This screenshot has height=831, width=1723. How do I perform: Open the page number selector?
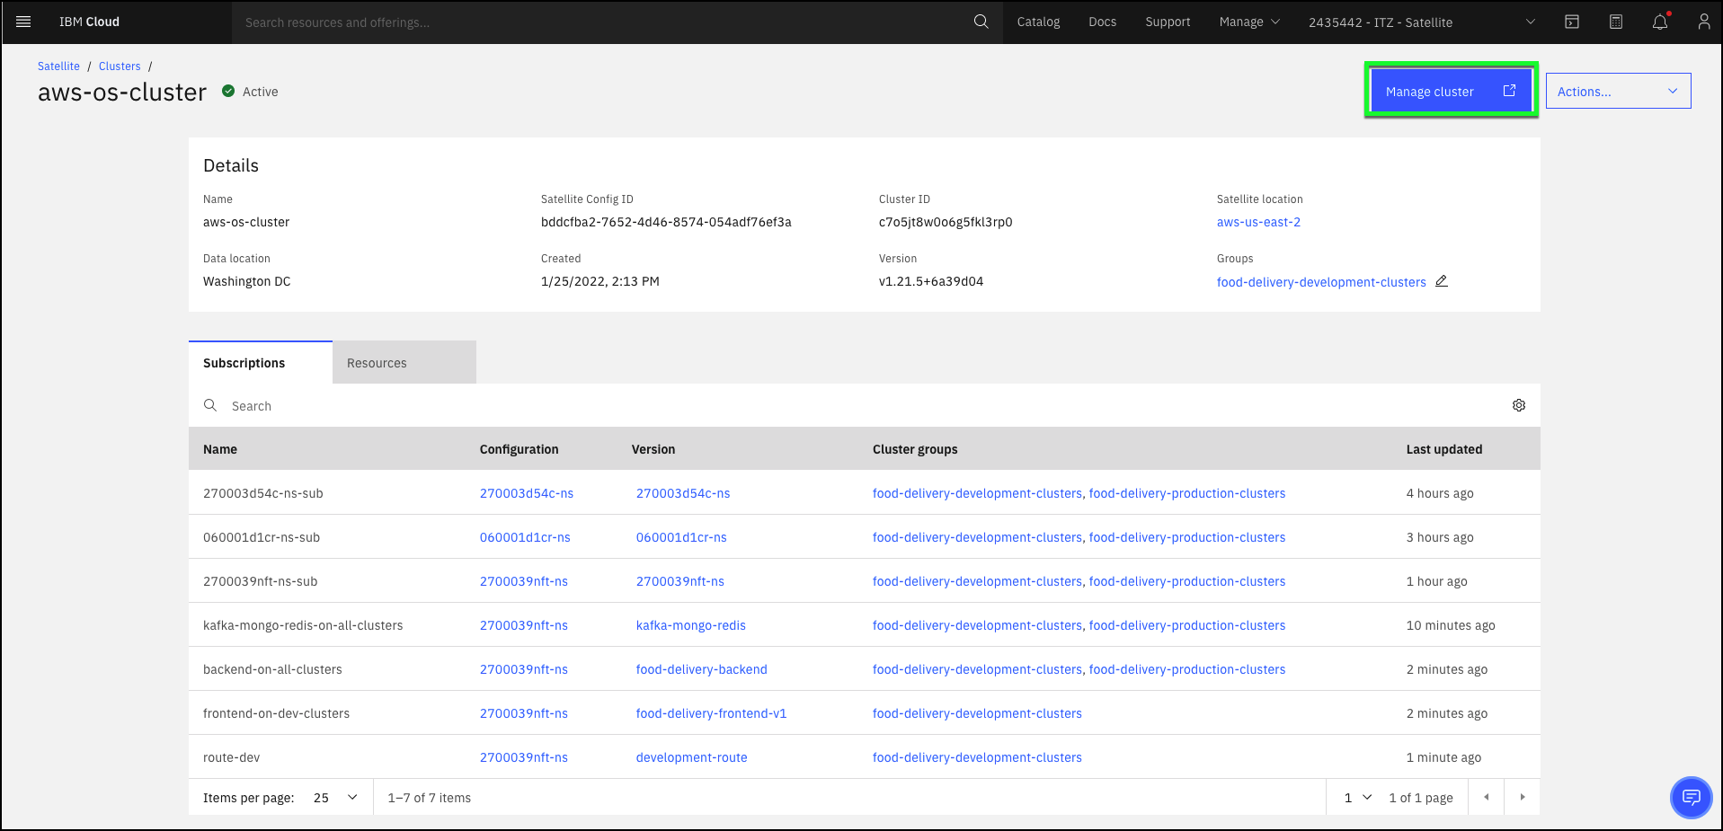pos(1357,797)
